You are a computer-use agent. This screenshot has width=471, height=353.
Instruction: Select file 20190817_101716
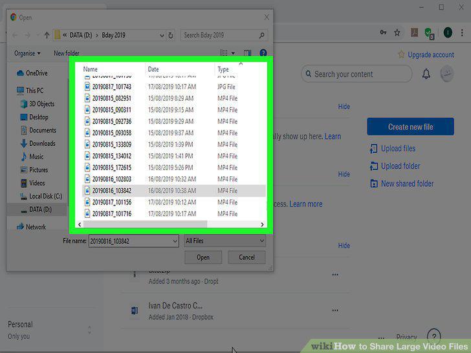coord(173,214)
